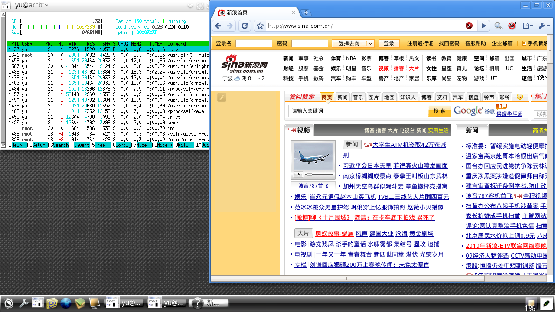The width and height of the screenshot is (555, 312).
Task: Launch rxvt terminal from taskbar launcher
Action: click(38, 303)
